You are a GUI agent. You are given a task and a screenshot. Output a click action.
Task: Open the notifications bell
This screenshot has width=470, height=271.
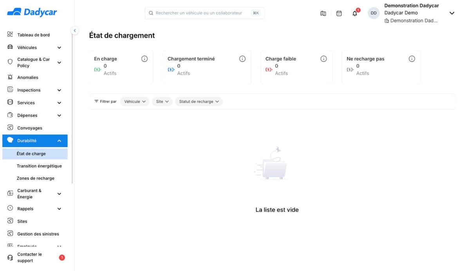coord(355,13)
